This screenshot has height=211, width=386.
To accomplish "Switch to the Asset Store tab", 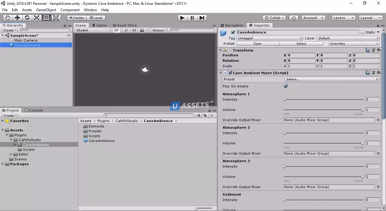I will click(125, 25).
